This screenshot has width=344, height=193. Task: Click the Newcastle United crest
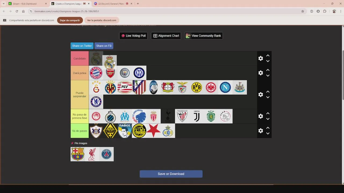pos(240,87)
